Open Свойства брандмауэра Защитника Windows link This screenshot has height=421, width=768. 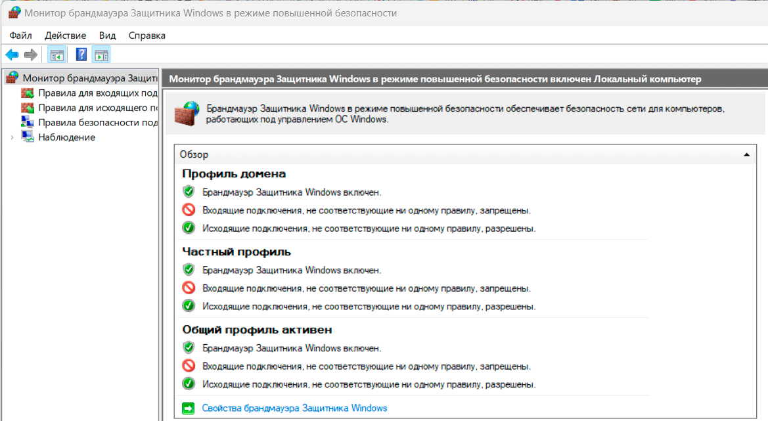(294, 408)
